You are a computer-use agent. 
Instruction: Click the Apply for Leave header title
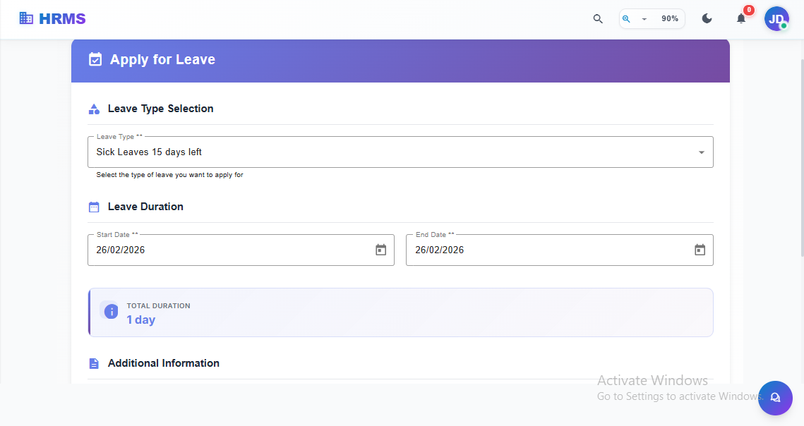point(162,59)
